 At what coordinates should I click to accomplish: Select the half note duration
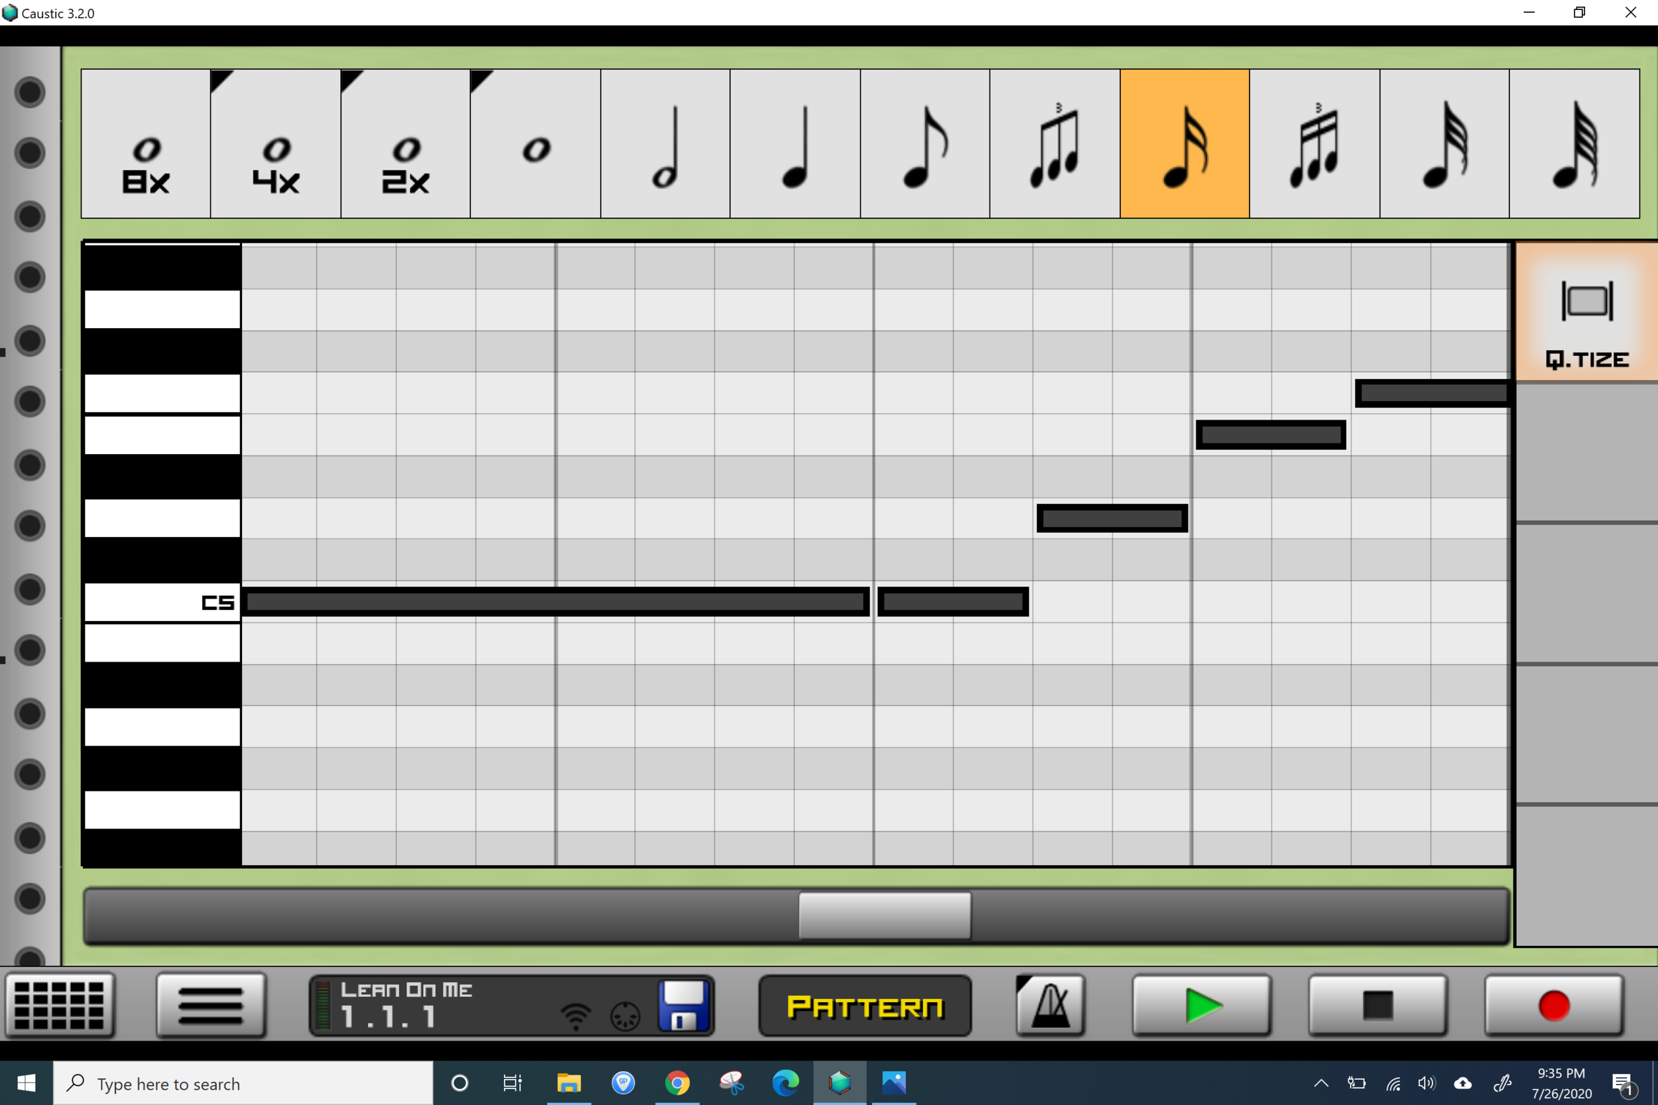tap(665, 144)
